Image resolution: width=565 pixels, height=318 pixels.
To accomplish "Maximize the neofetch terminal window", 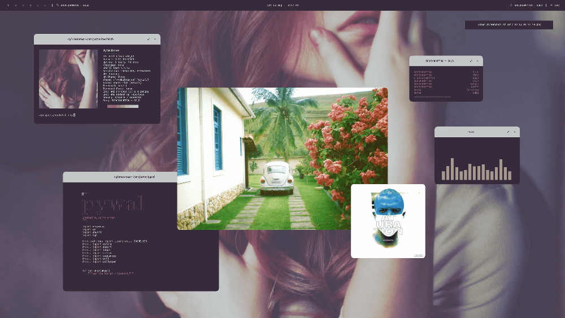I will [149, 39].
